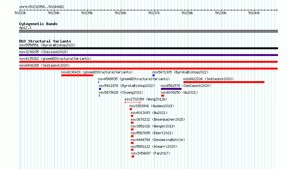Click the red nsv3054697 marker

[x=133, y=156]
